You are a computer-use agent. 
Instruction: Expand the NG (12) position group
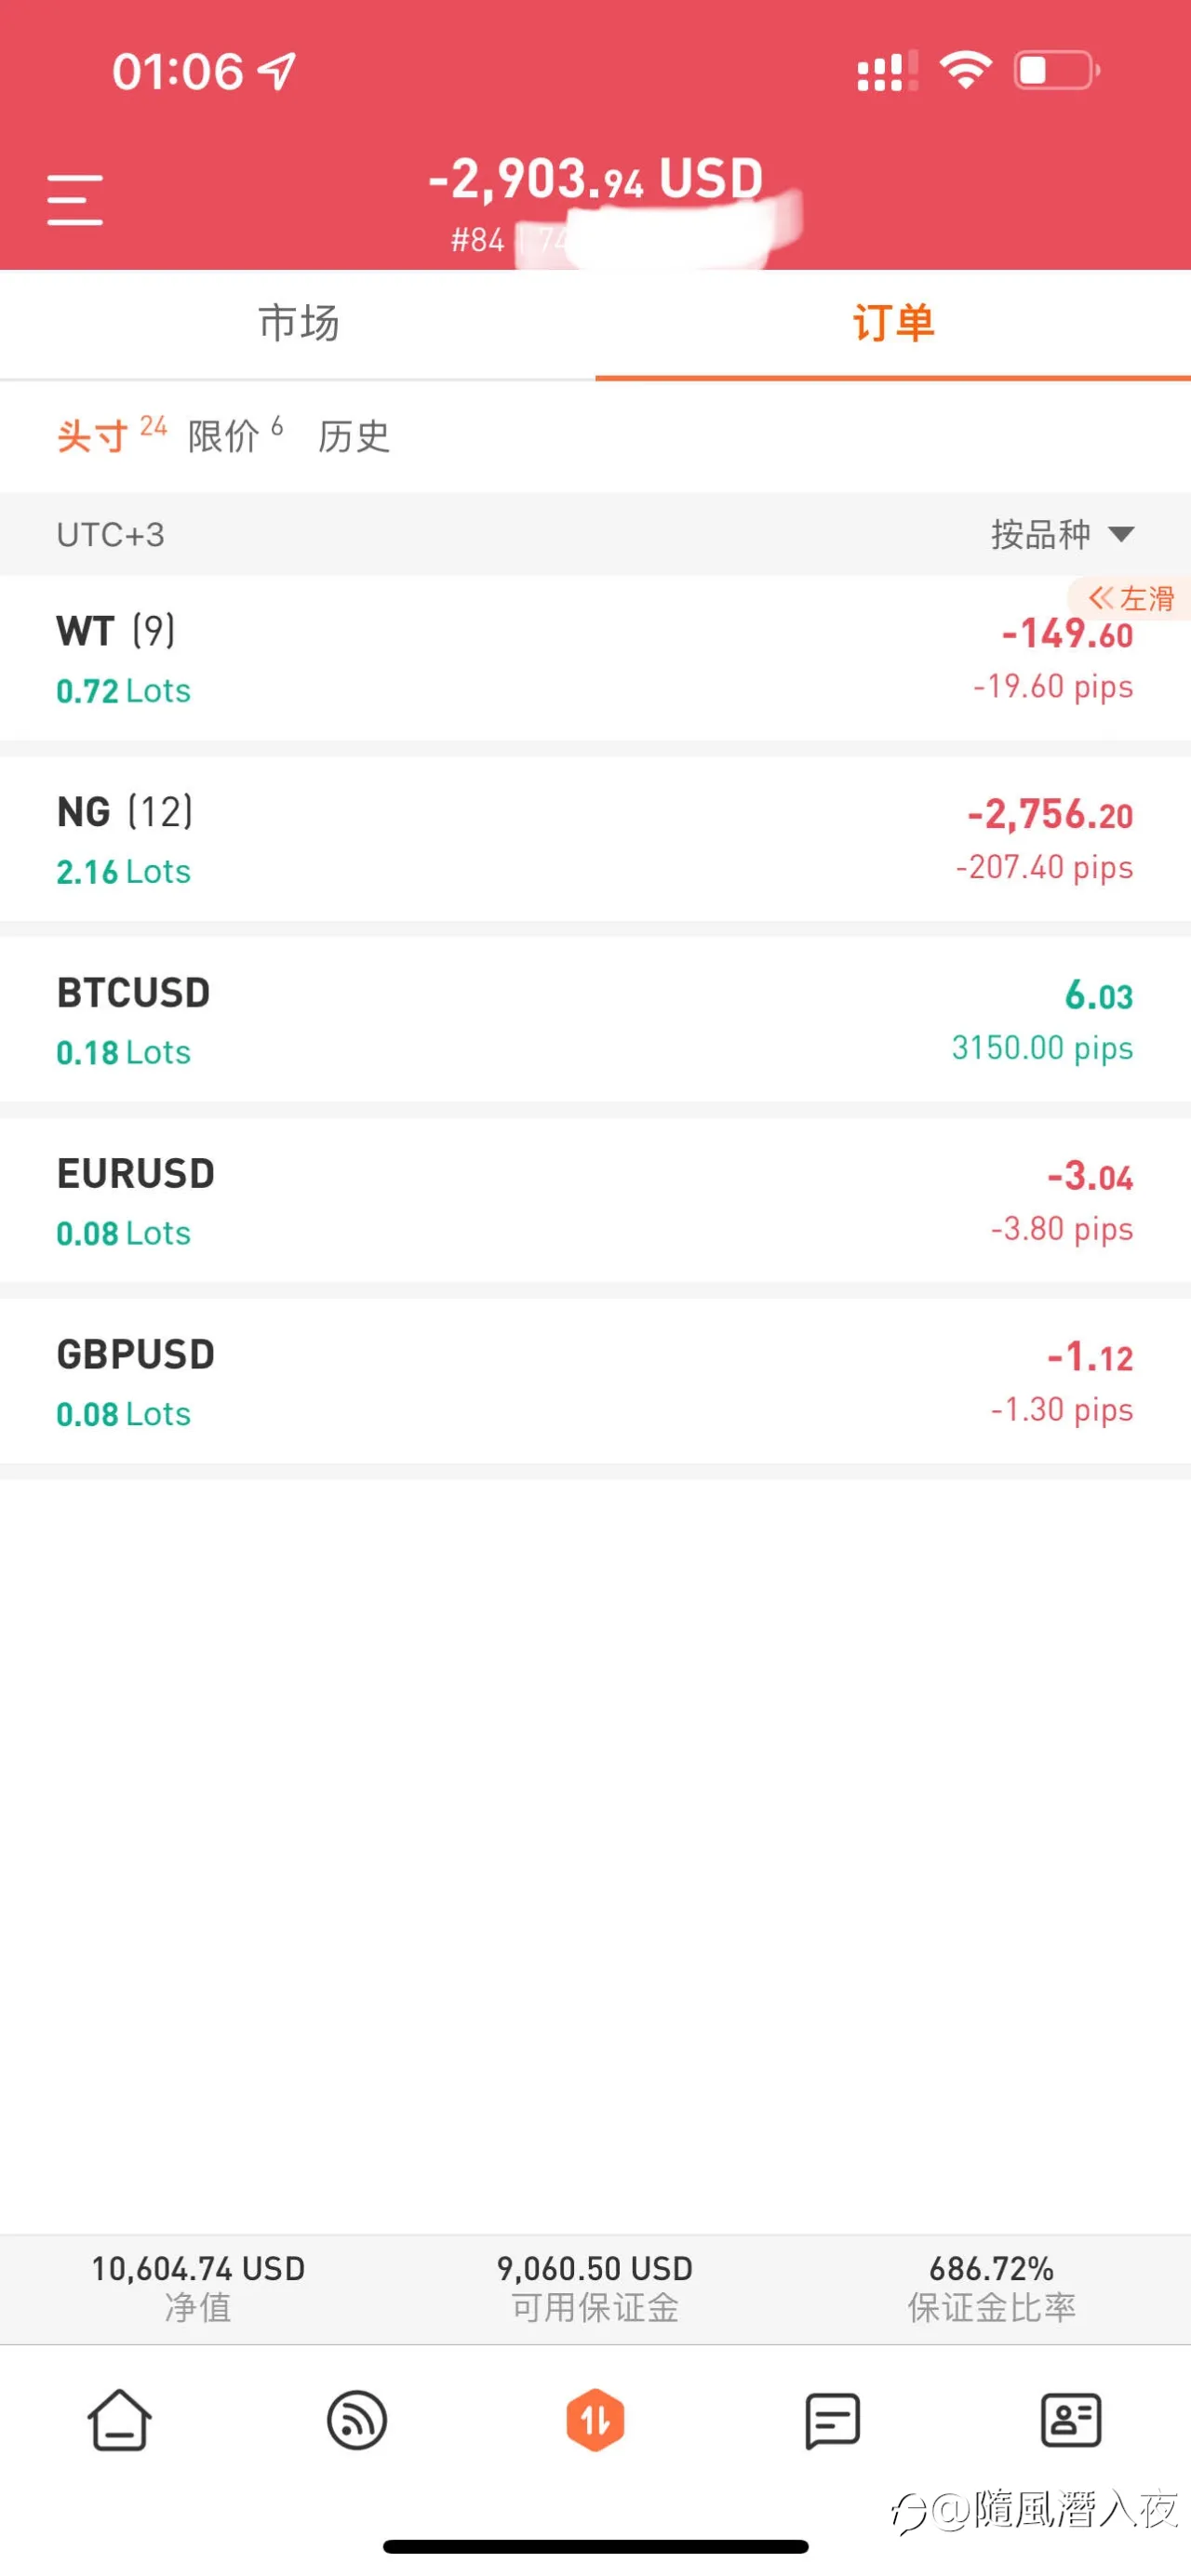[595, 839]
